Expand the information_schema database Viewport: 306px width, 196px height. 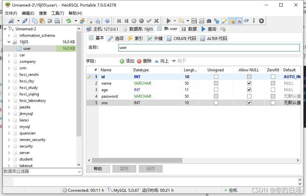9,35
